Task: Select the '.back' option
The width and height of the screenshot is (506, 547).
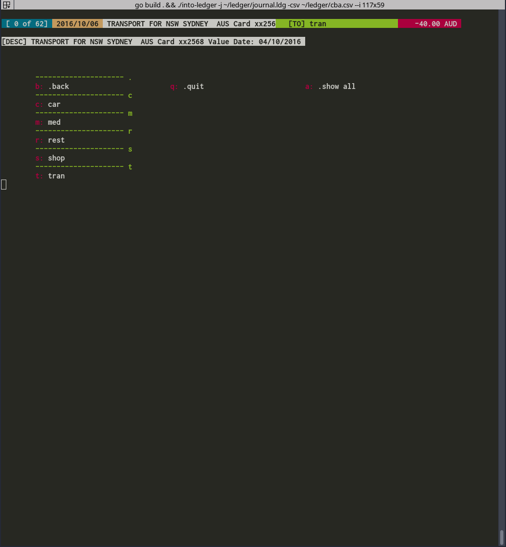Action: coord(52,86)
